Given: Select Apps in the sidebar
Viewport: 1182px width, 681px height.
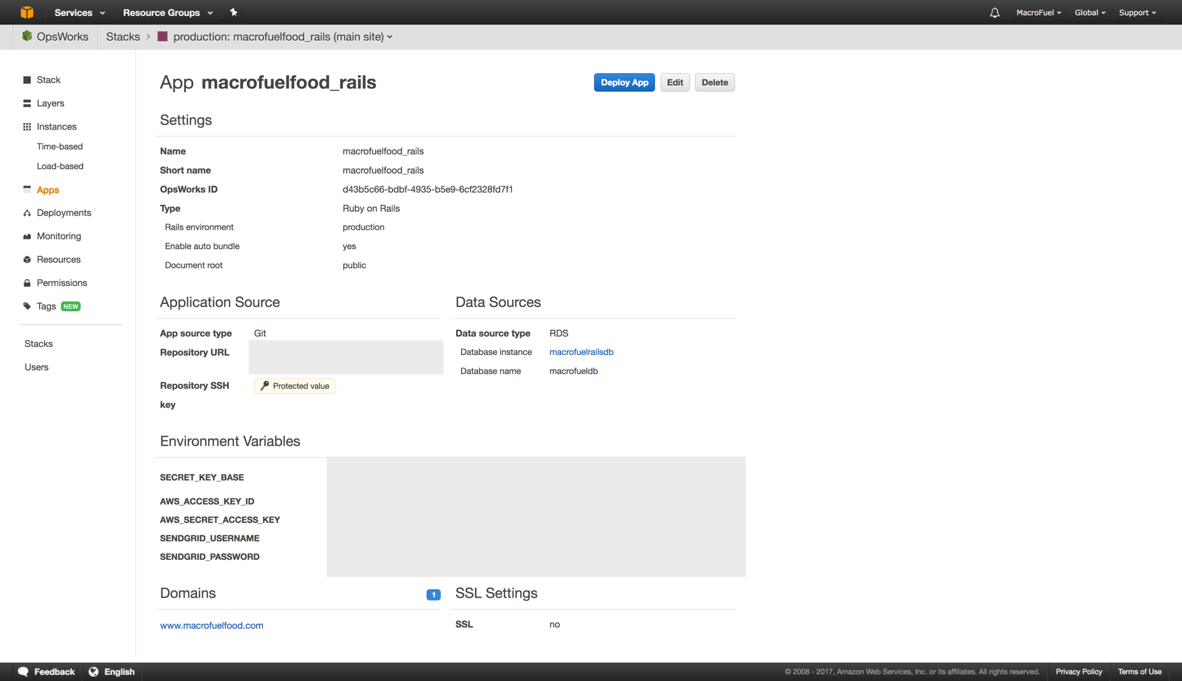Looking at the screenshot, I should [48, 190].
